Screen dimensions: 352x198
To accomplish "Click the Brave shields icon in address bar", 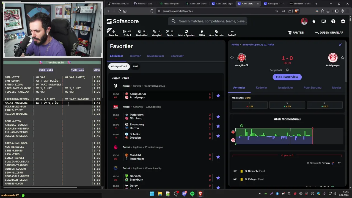I will pyautogui.click(x=296, y=11).
